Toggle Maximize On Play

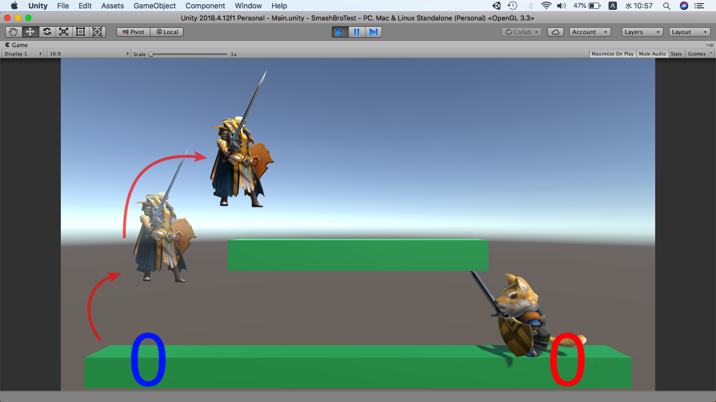coord(613,54)
